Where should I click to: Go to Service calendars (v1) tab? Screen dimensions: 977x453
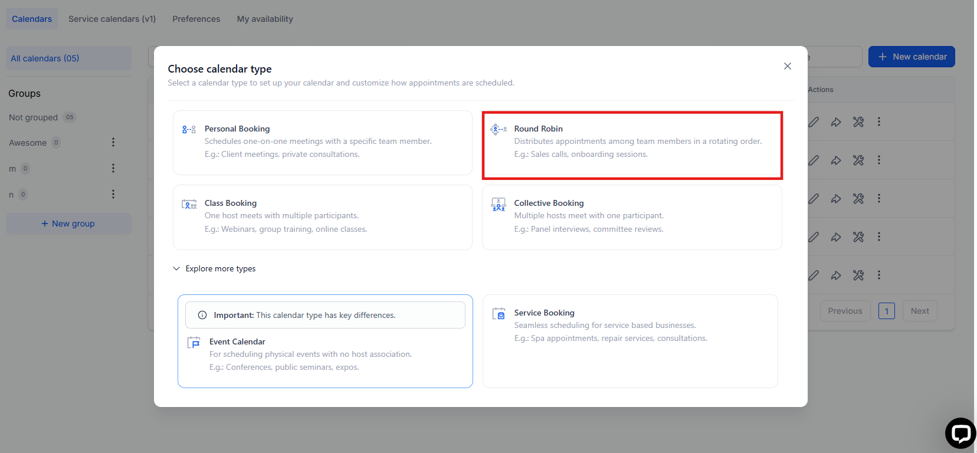pos(112,19)
